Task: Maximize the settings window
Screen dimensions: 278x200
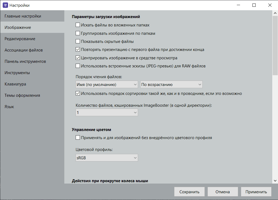Action: (x=254, y=5)
